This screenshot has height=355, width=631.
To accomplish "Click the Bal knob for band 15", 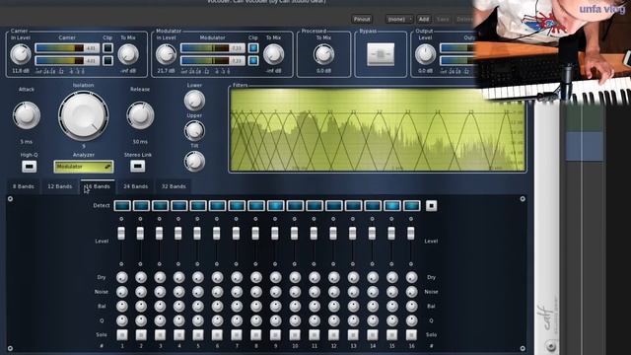I will [392, 306].
